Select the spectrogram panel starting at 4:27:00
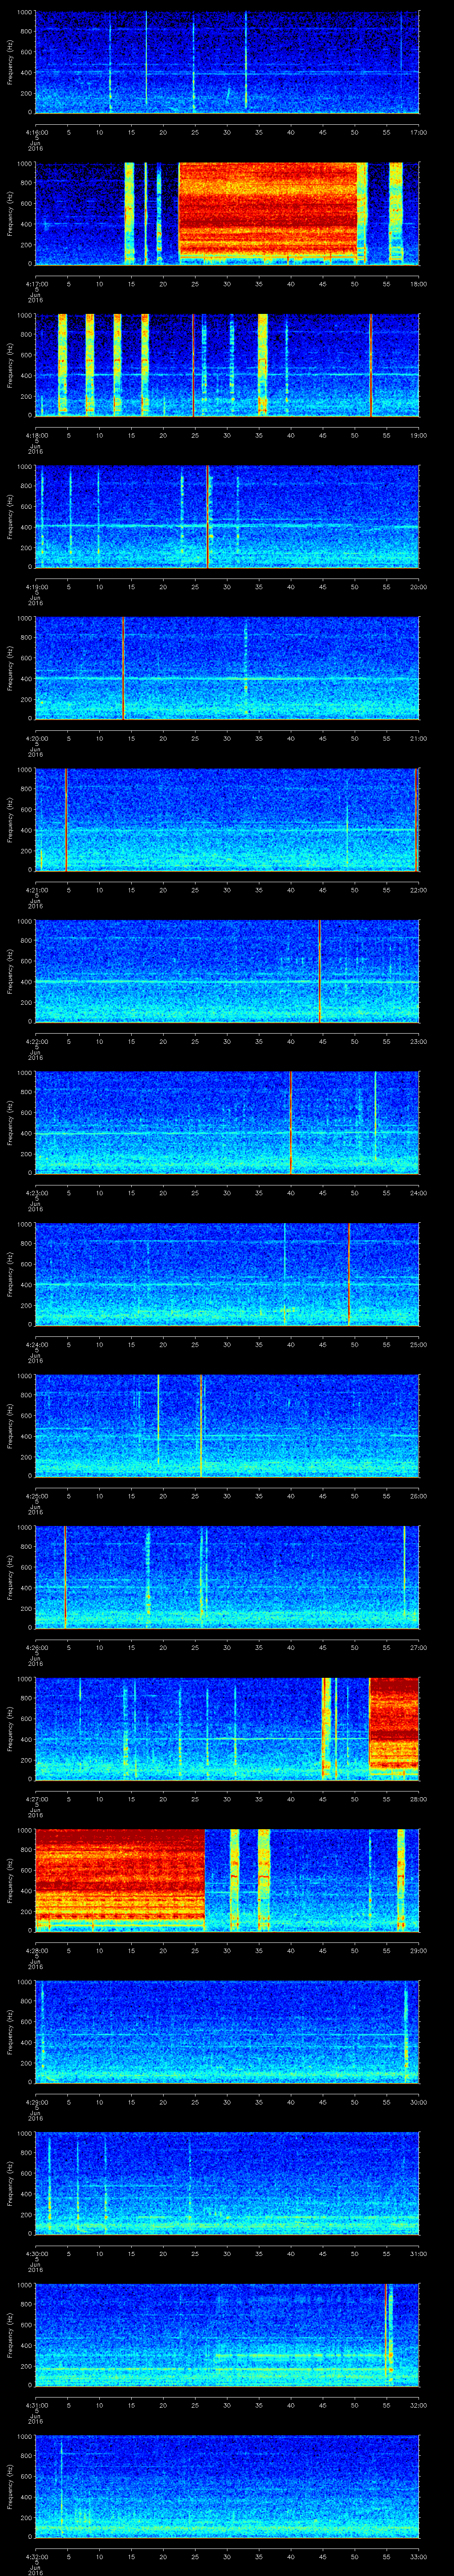This screenshot has height=2576, width=454. click(x=227, y=1729)
